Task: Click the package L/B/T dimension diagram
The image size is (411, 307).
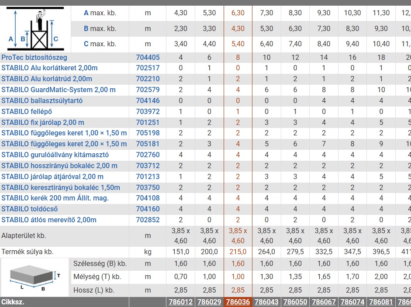Action: (35, 277)
